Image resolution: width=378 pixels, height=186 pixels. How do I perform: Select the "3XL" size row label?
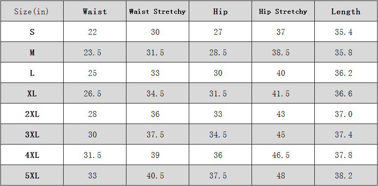32,135
